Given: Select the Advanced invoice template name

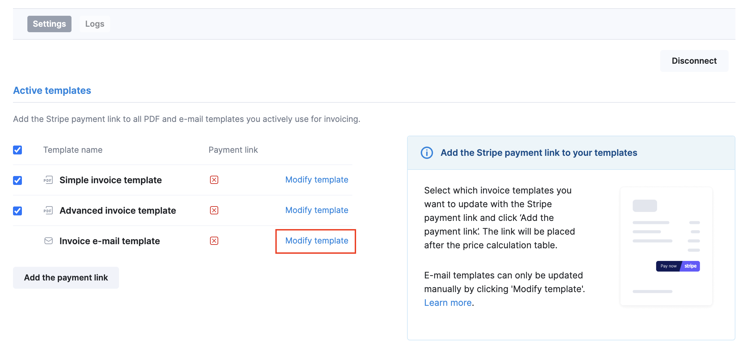Looking at the screenshot, I should click(x=118, y=211).
